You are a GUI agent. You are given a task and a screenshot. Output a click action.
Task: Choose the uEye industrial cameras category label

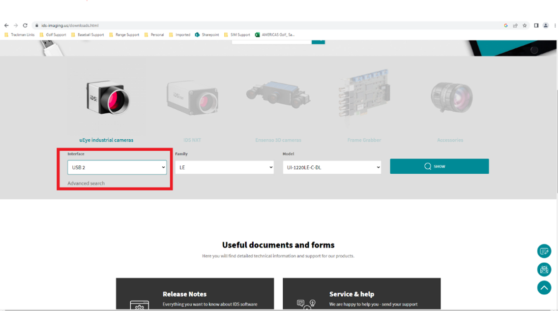coord(106,140)
